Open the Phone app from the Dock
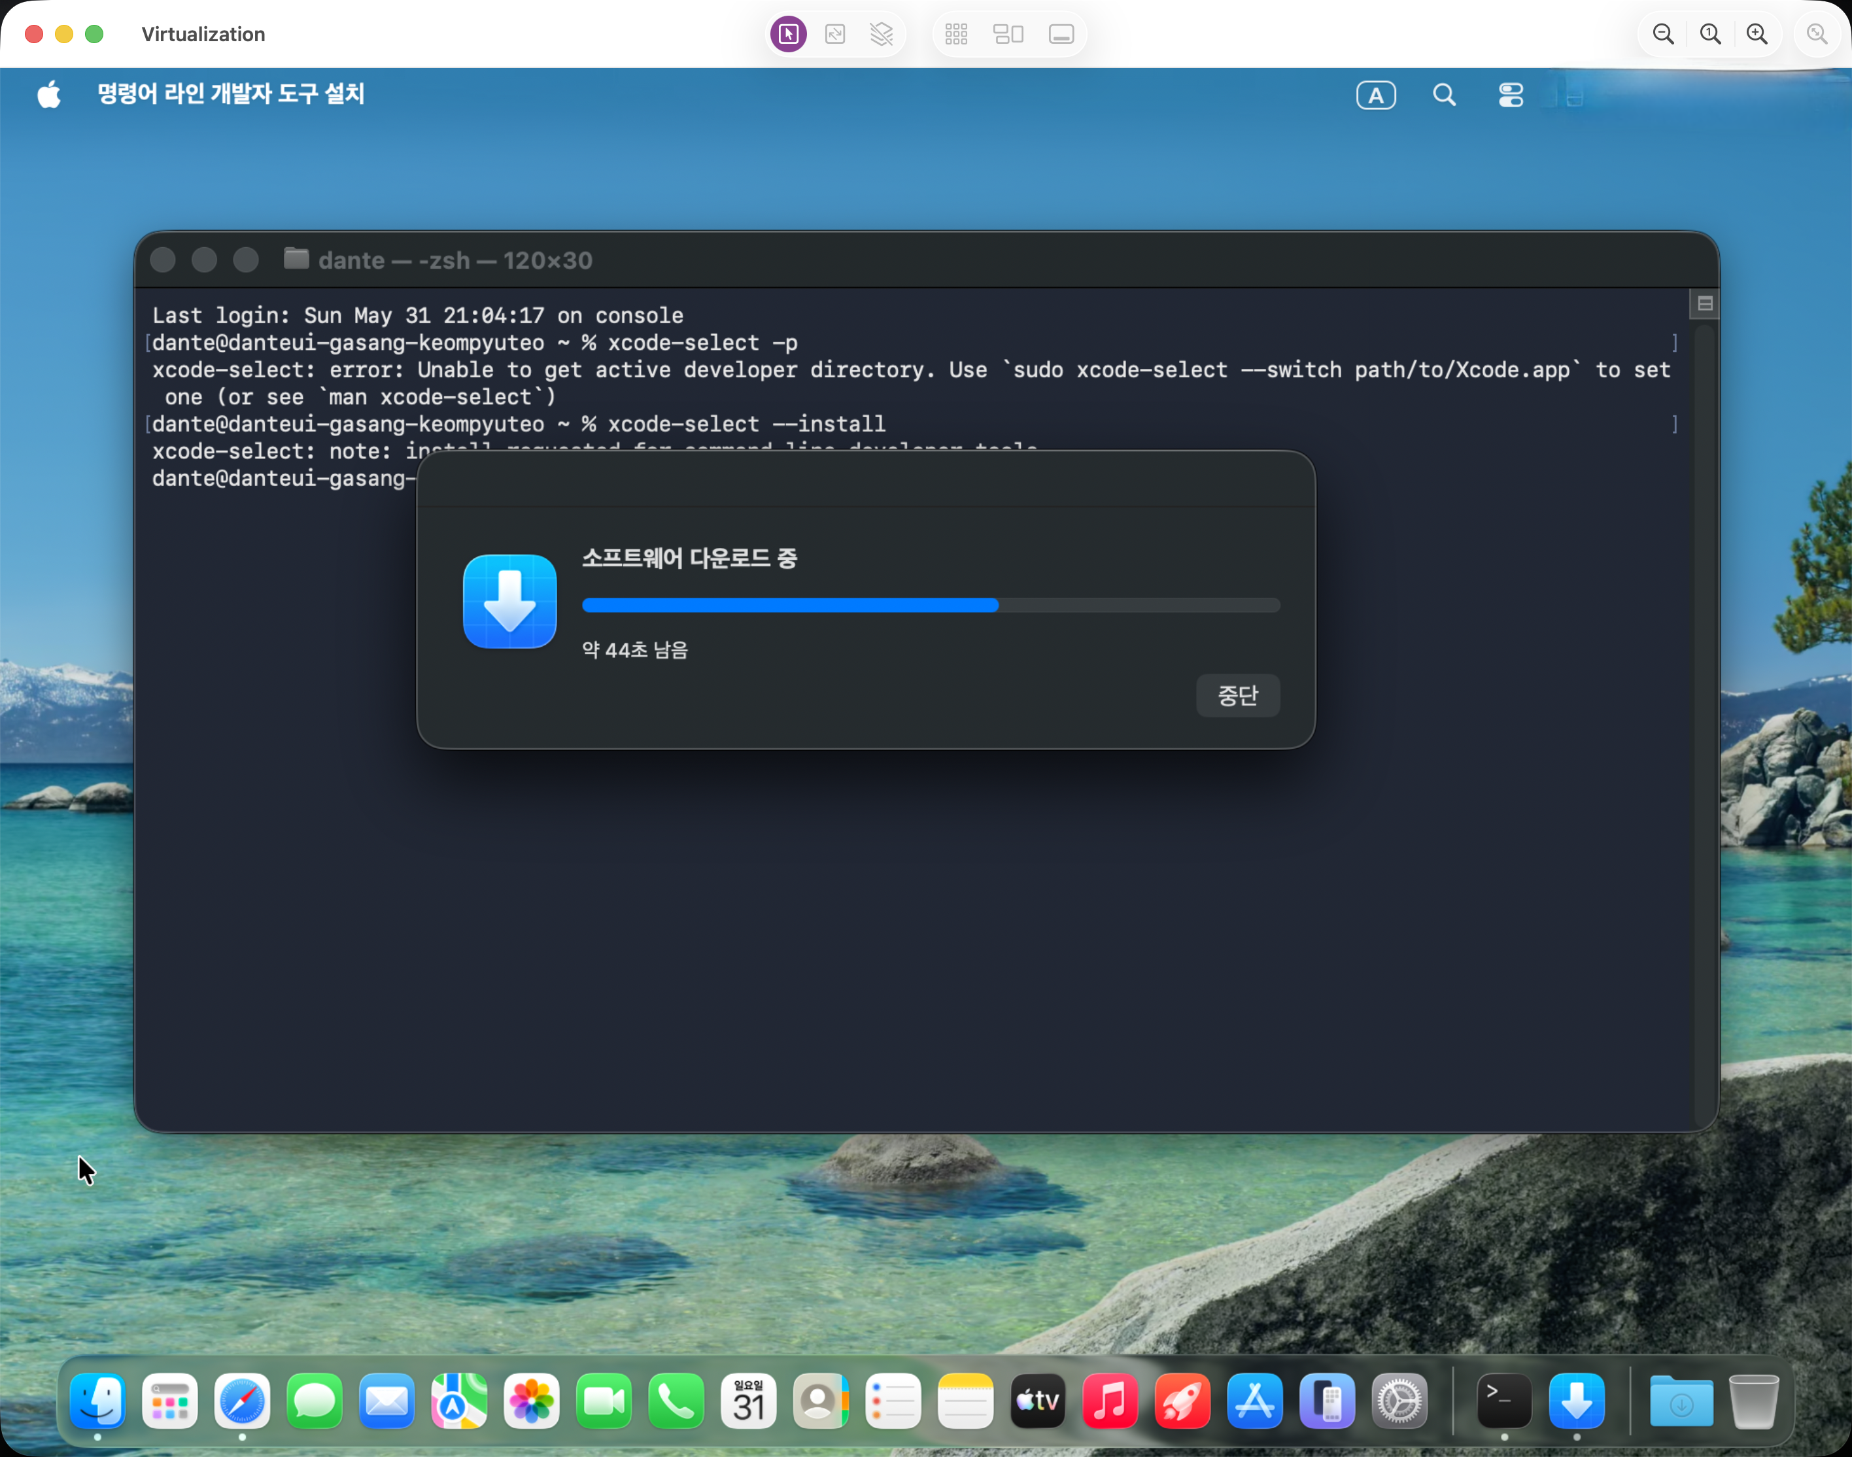 tap(676, 1401)
